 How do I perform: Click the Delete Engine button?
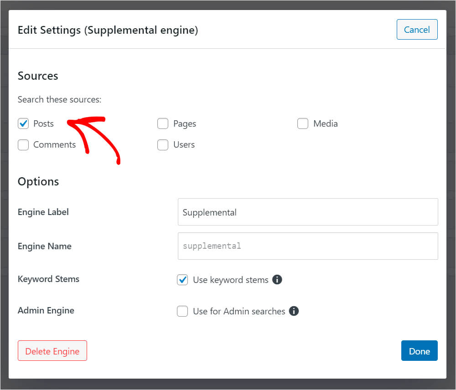point(52,351)
